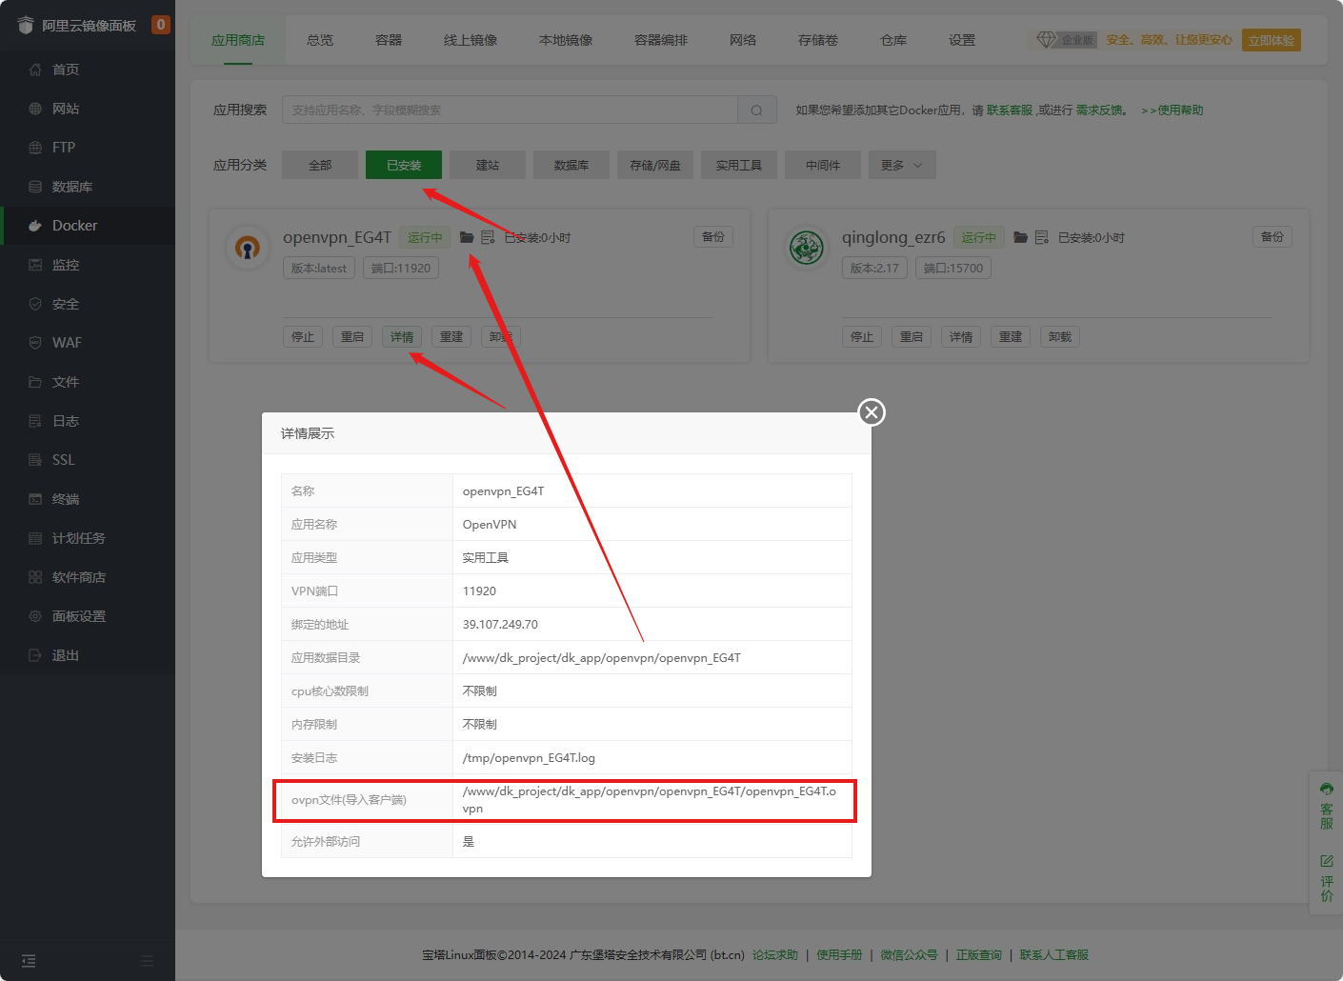Click the search magnifier icon

[x=756, y=110]
